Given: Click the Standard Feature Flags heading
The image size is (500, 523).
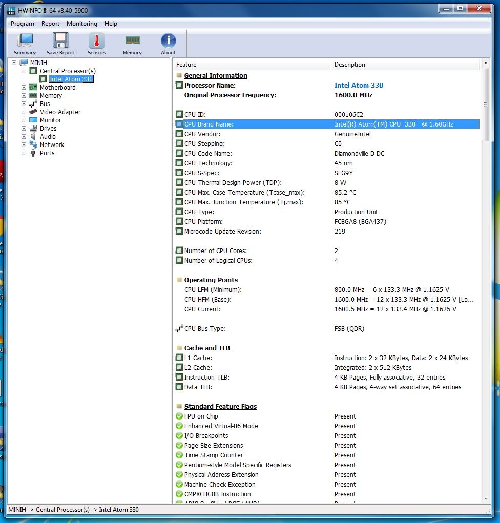Looking at the screenshot, I should click(220, 406).
